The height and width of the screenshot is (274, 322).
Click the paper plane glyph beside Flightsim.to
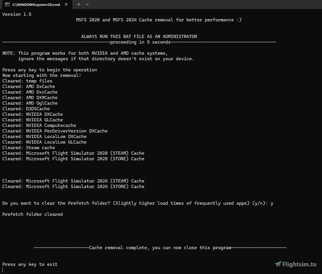click(278, 264)
